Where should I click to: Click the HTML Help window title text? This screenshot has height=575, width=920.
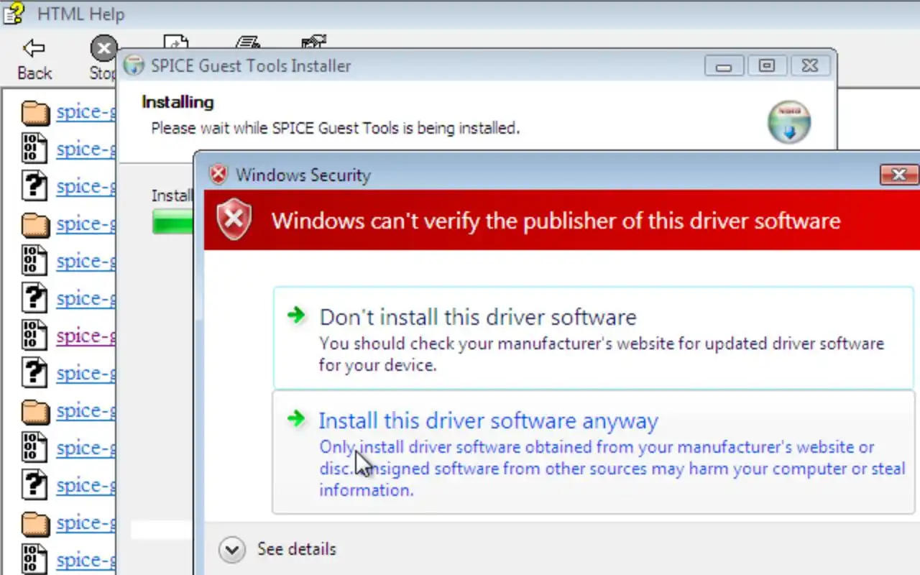(x=80, y=14)
